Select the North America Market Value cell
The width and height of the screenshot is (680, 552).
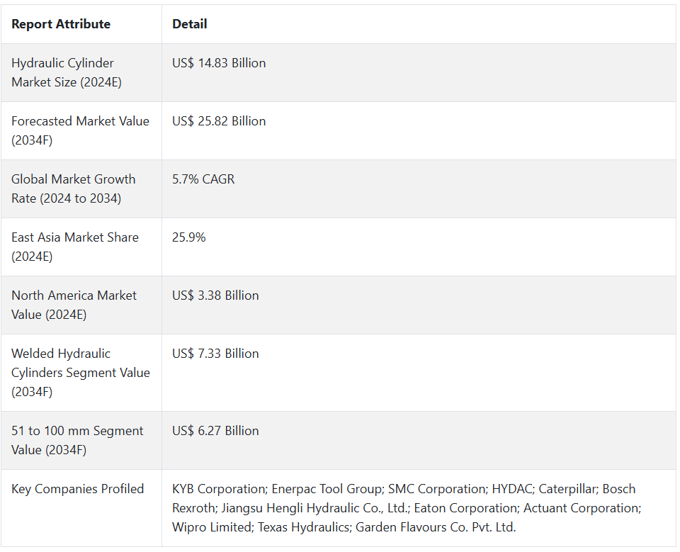[74, 305]
